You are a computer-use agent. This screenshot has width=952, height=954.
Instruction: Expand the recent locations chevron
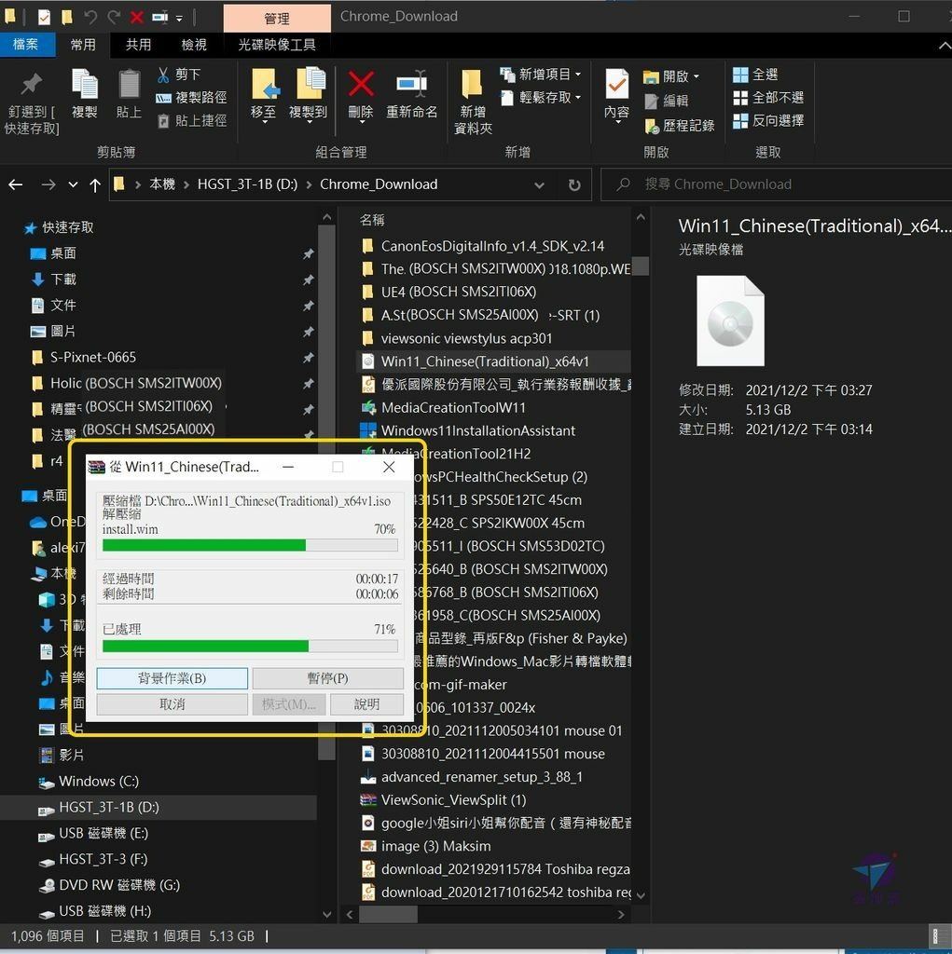pos(73,184)
